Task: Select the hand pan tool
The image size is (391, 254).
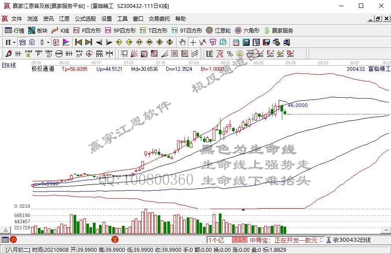Action: pos(183,42)
